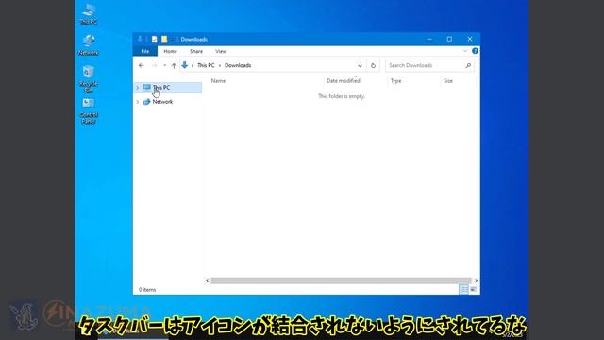Click right arrow of horizontal scrollbar
Screen dimensions: 604x340
click(476, 280)
